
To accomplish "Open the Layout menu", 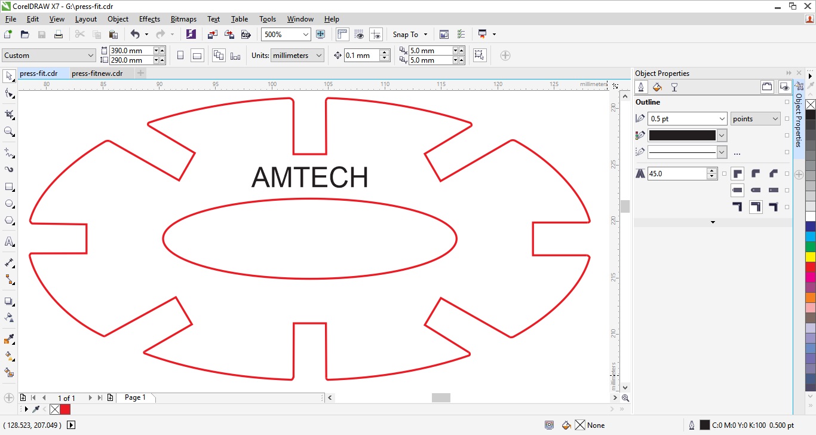I will (86, 19).
